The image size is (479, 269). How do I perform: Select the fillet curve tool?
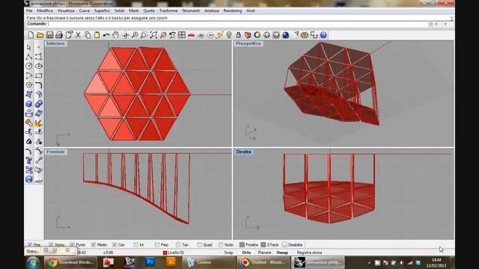38,85
